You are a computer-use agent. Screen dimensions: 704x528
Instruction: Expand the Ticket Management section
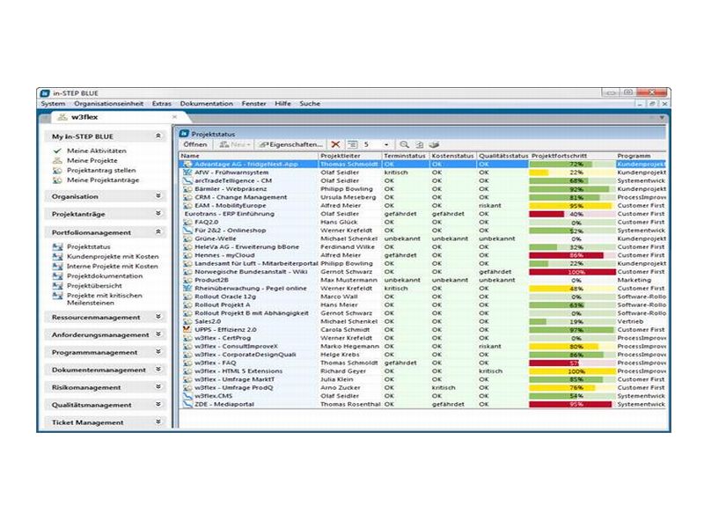point(158,422)
